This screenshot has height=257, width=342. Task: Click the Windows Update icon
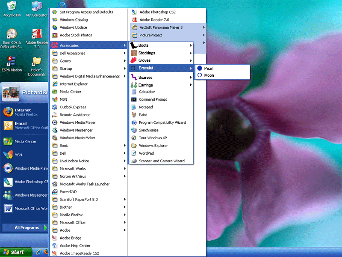tap(55, 27)
